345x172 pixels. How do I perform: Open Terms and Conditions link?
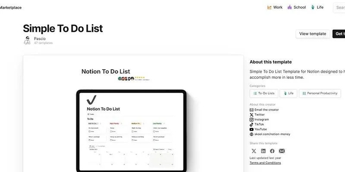pos(265,163)
